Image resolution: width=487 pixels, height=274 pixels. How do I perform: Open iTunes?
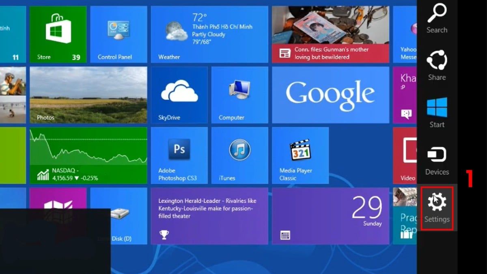point(239,155)
